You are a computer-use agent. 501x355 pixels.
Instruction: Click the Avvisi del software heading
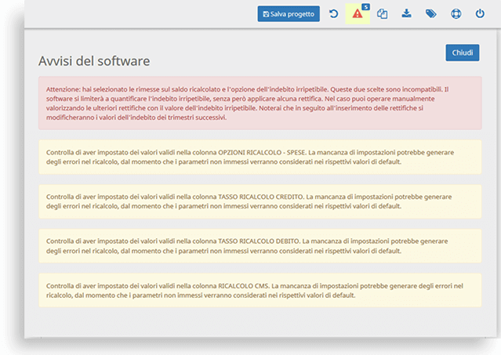click(94, 61)
